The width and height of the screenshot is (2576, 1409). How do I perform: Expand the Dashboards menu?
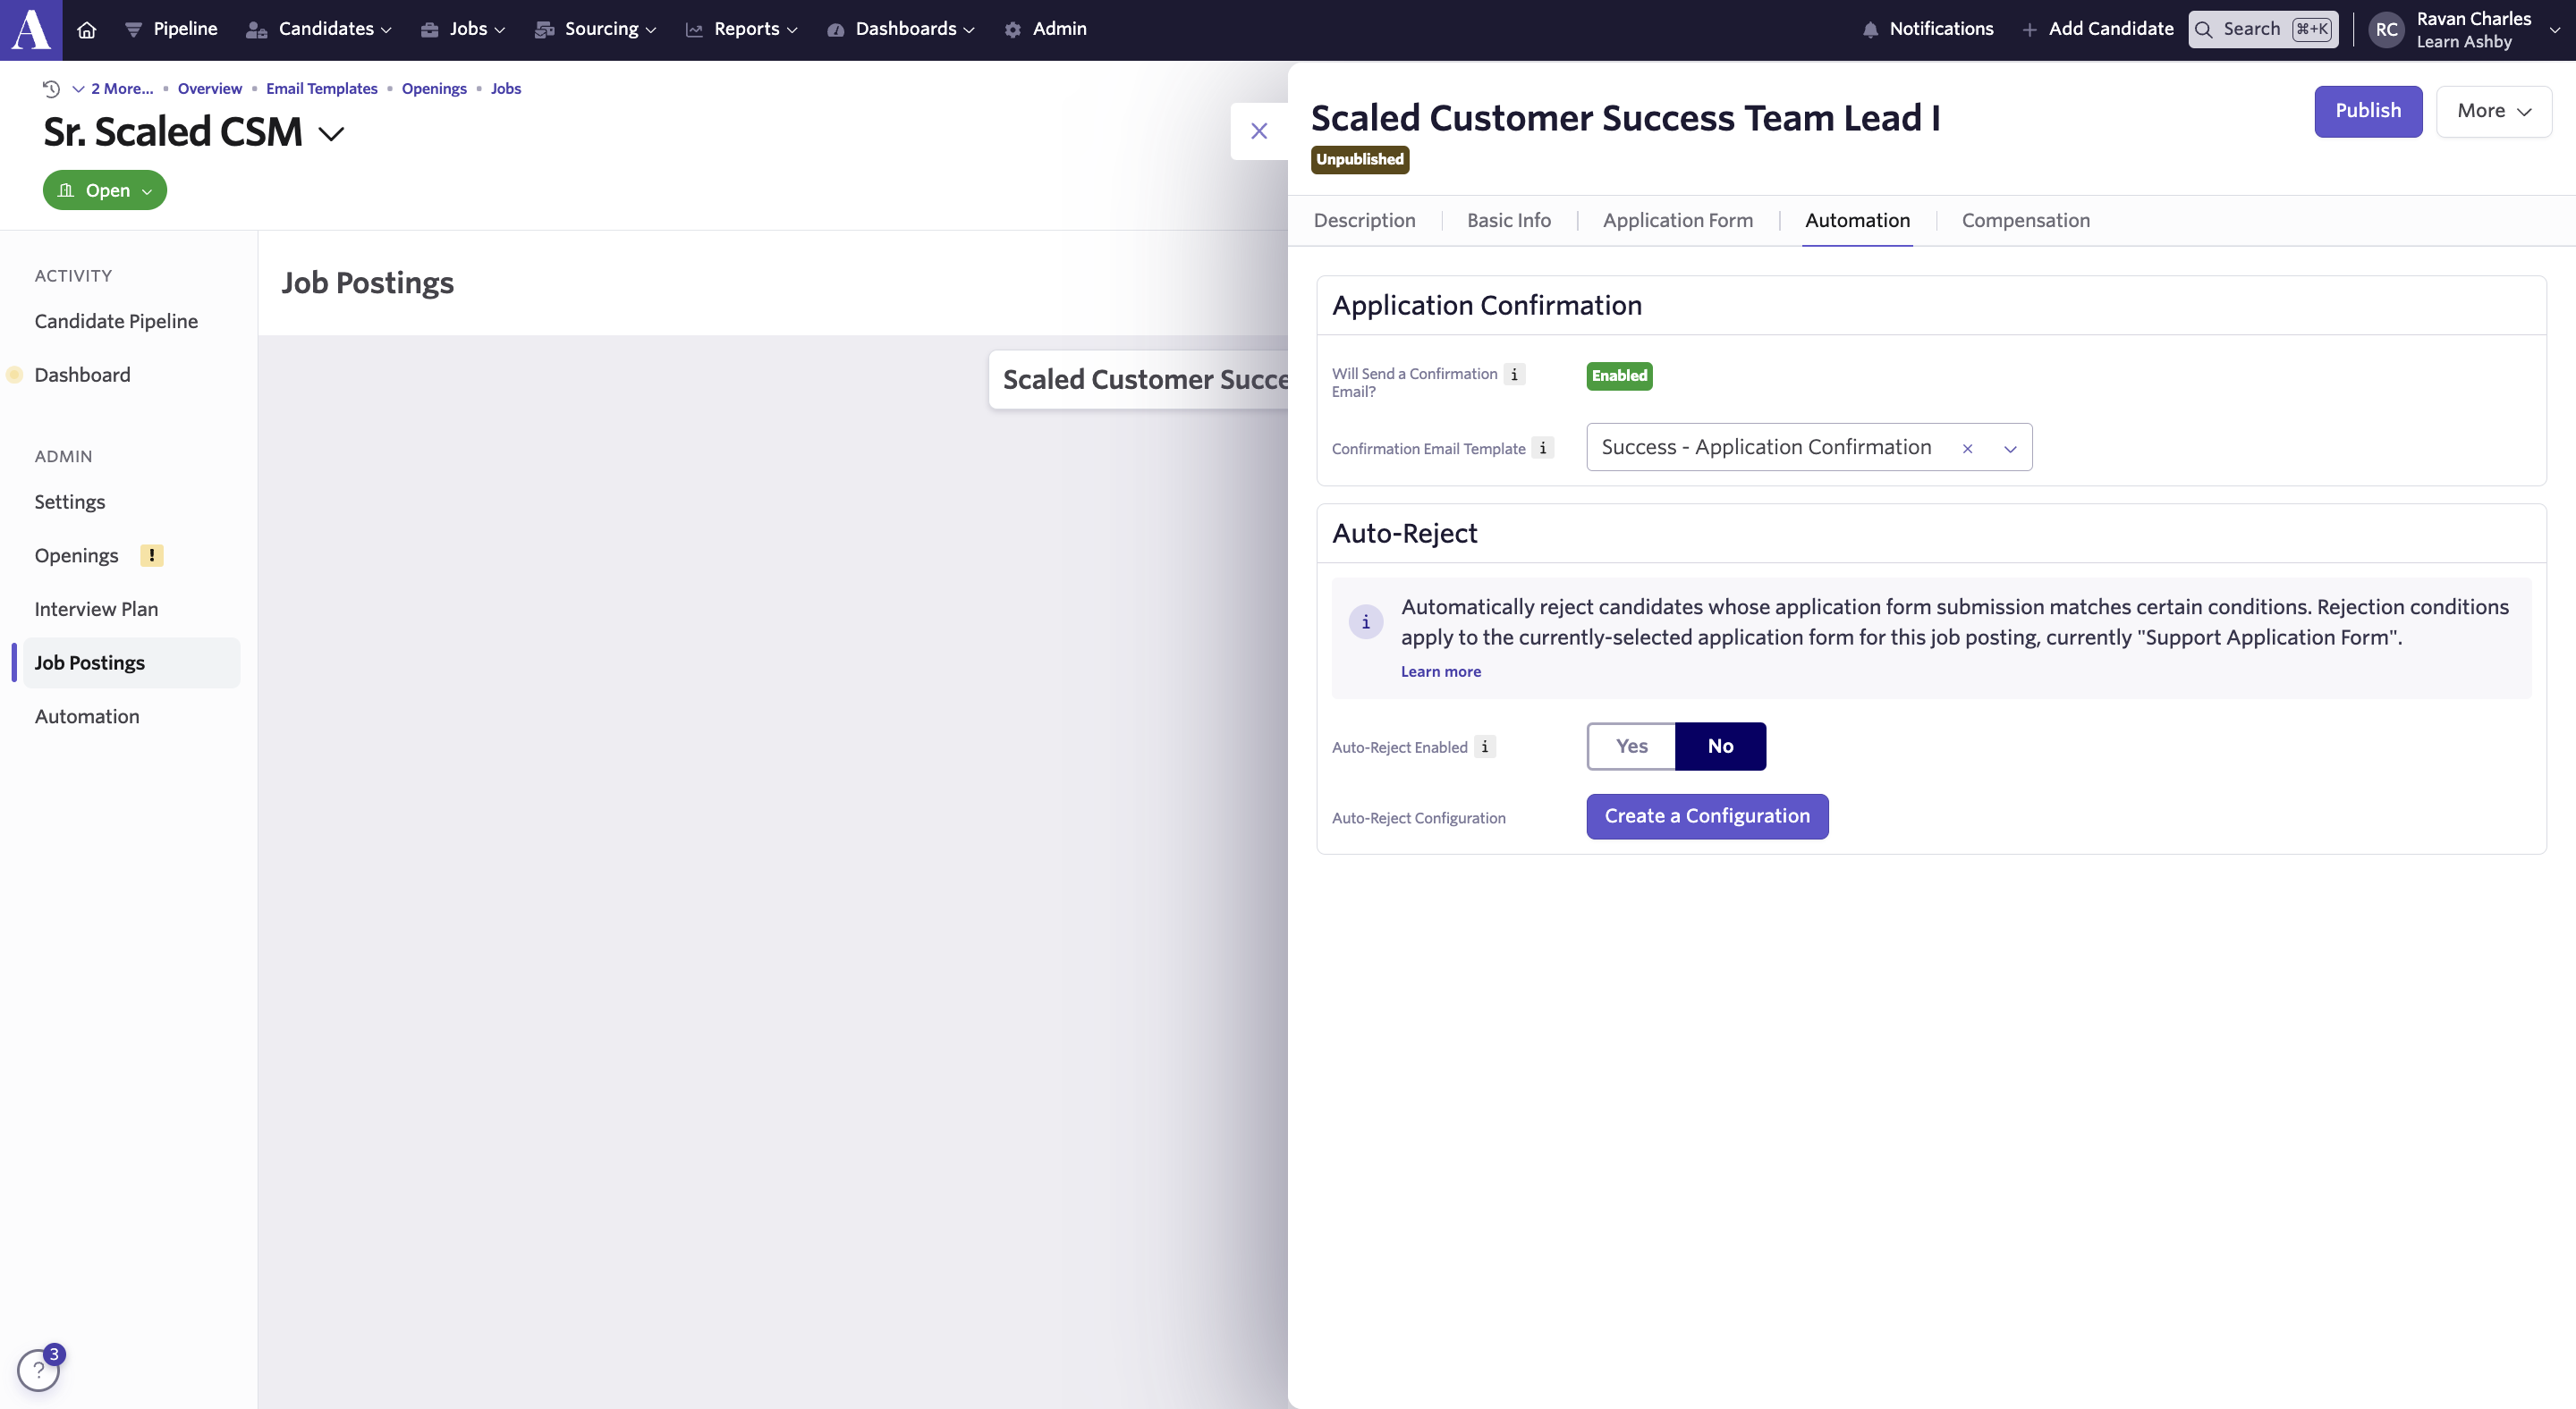901,29
